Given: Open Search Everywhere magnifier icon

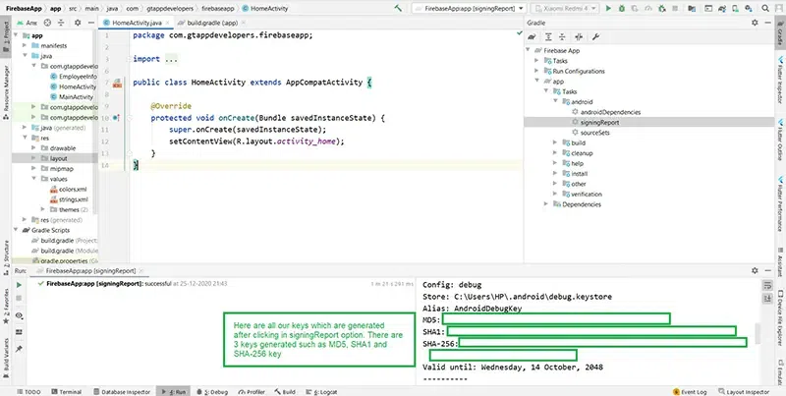Looking at the screenshot, I should click(x=765, y=8).
